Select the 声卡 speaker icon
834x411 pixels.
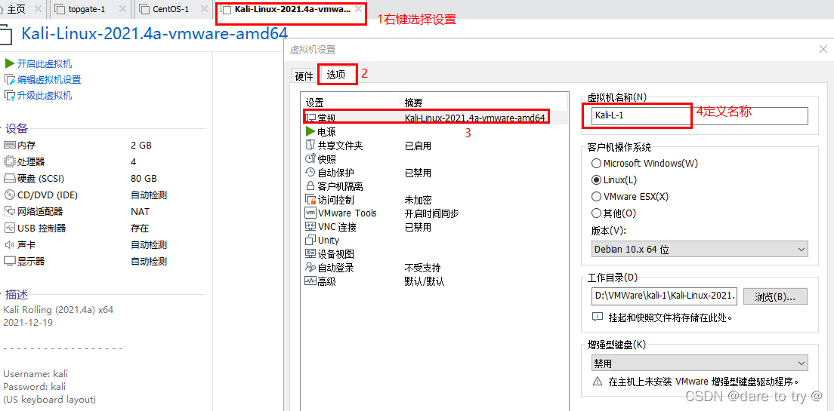click(x=10, y=245)
